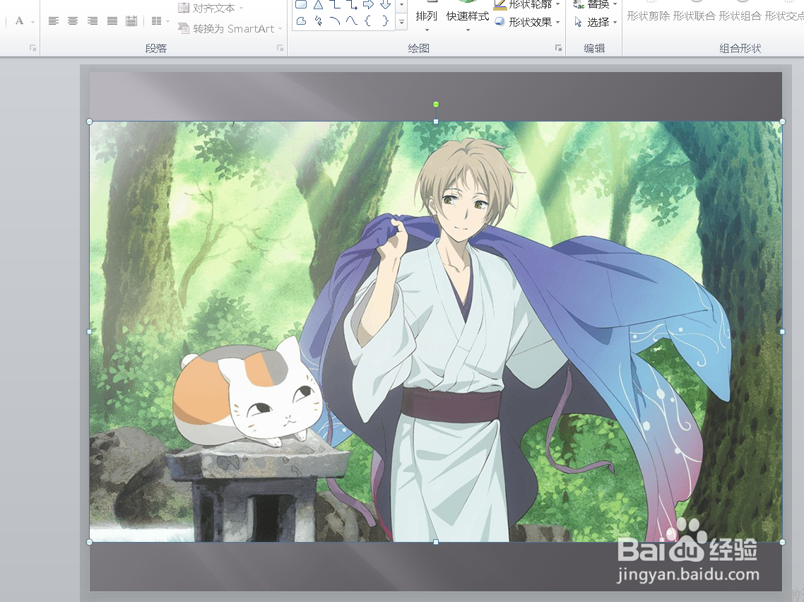Image resolution: width=804 pixels, height=602 pixels.
Task: Select the right brace shape
Action: pyautogui.click(x=385, y=21)
